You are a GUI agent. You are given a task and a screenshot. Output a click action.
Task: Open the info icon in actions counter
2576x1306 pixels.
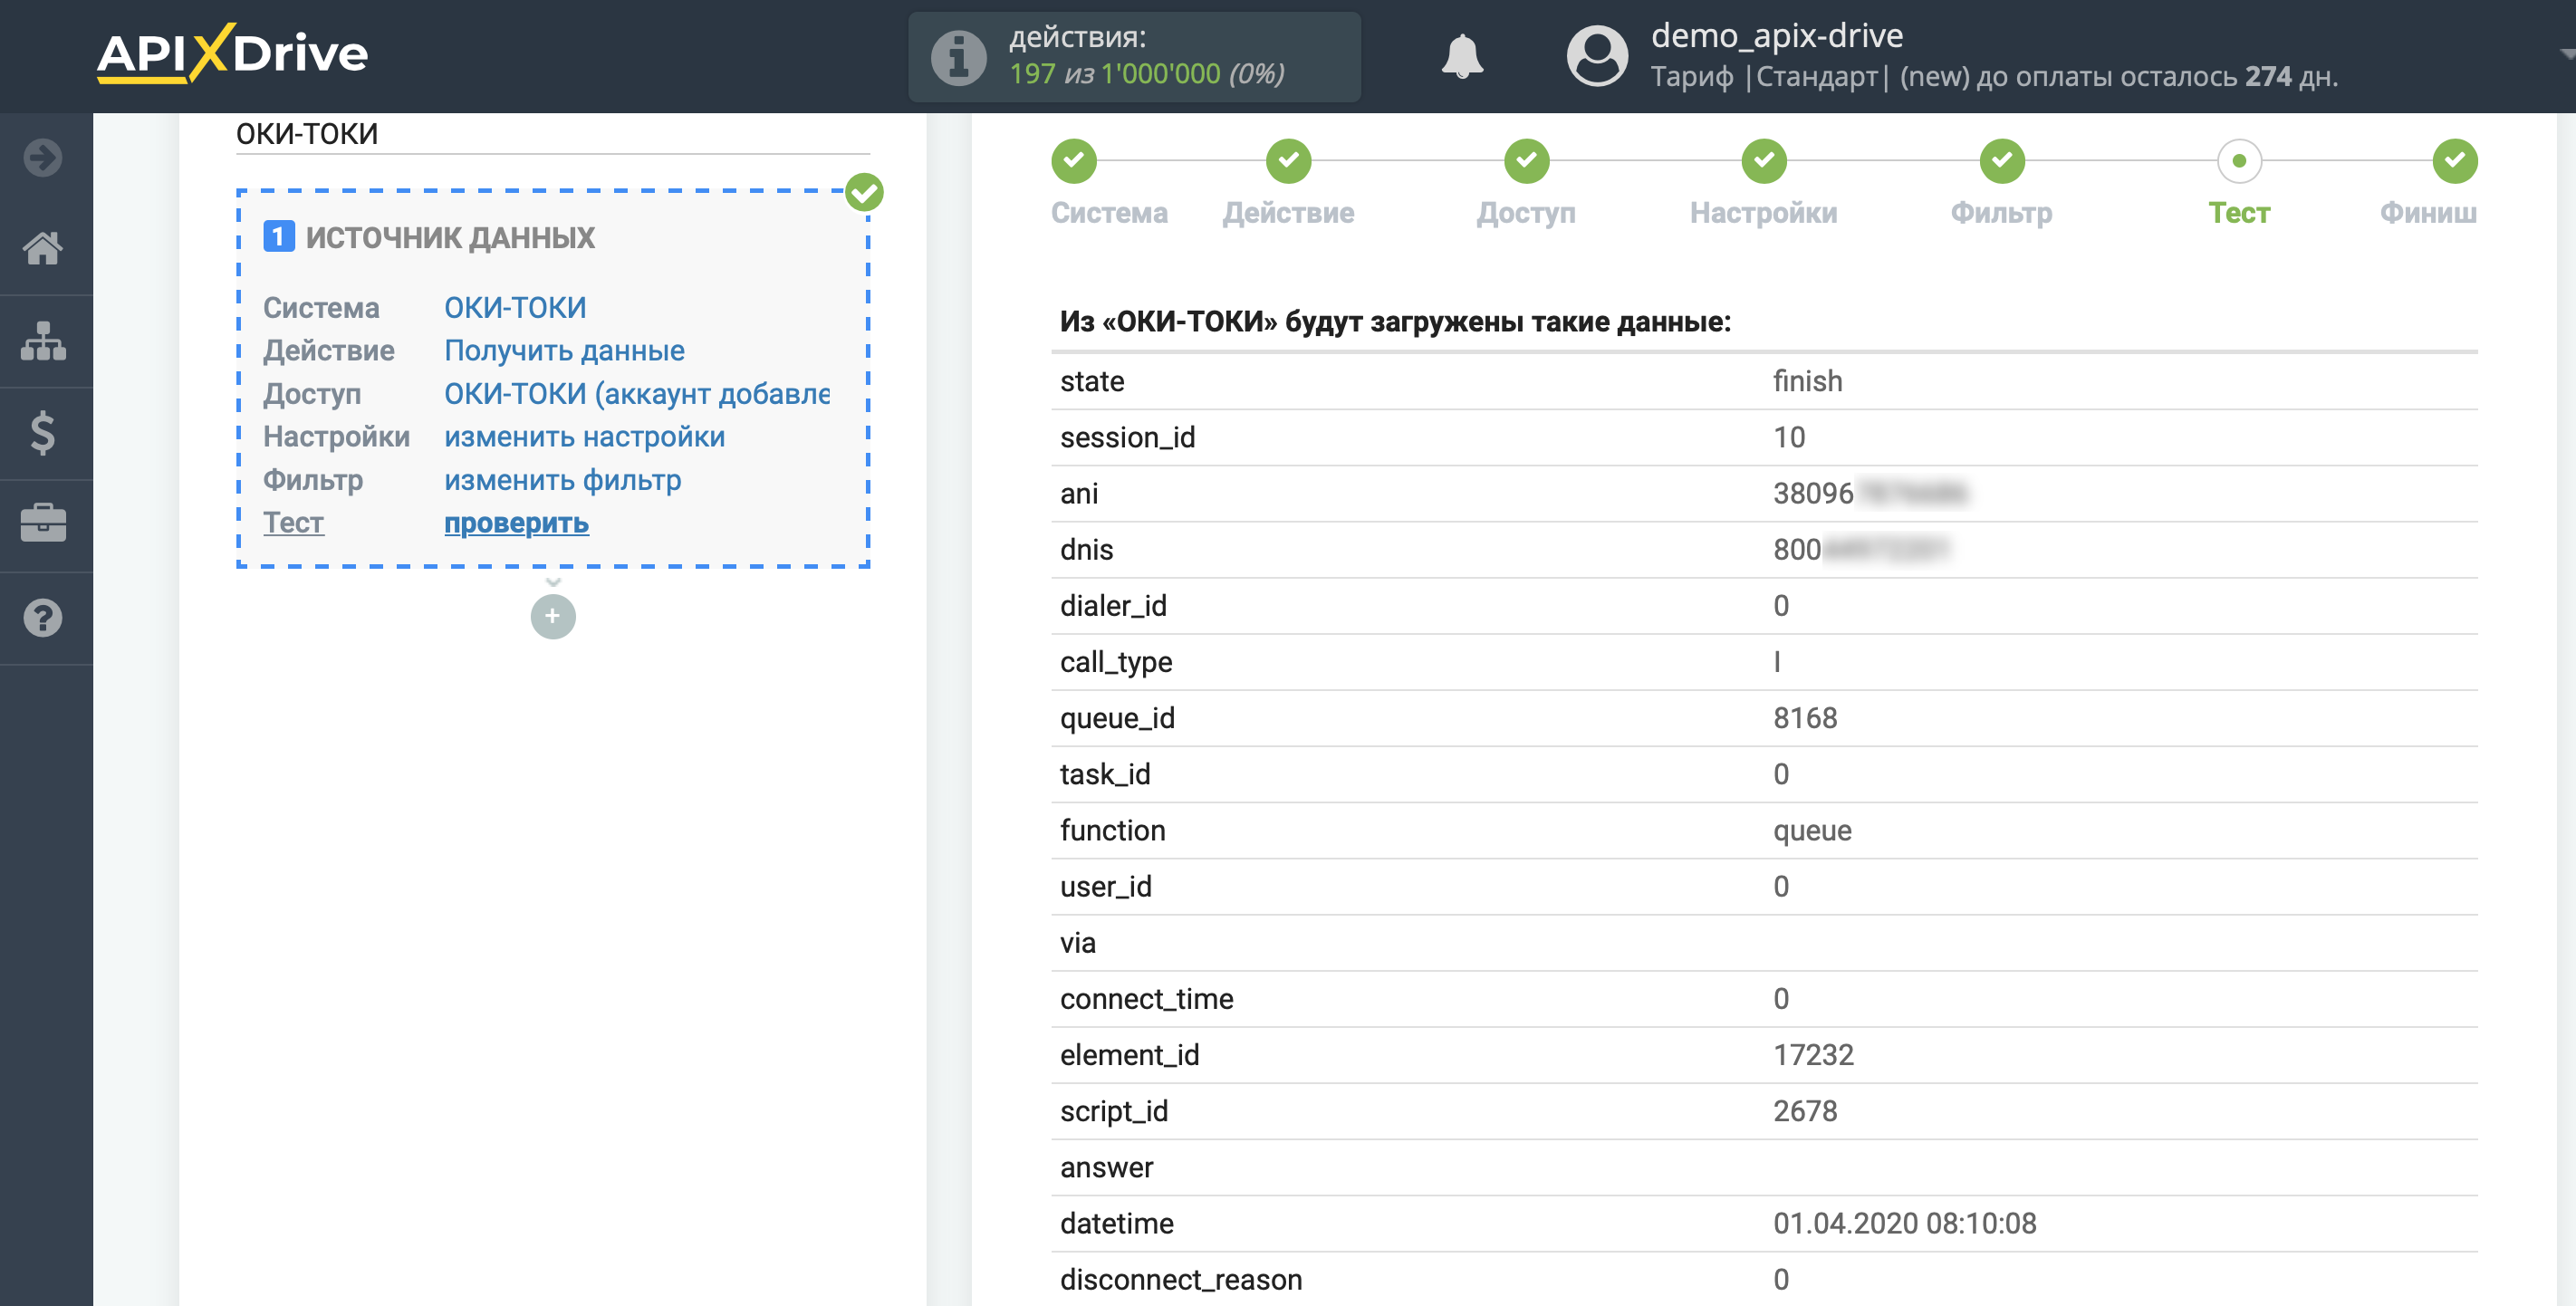pos(958,57)
